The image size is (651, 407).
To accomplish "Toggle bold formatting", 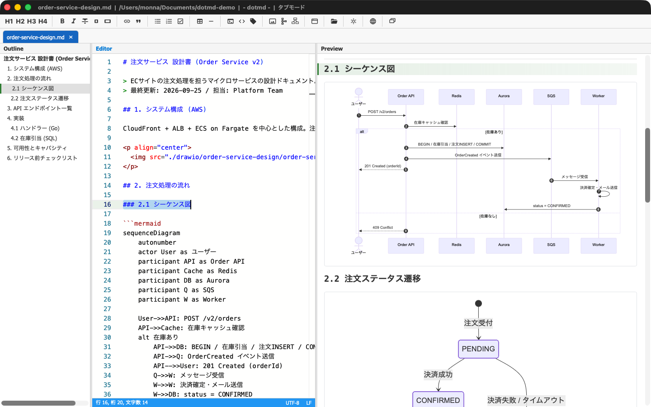I will coord(62,21).
